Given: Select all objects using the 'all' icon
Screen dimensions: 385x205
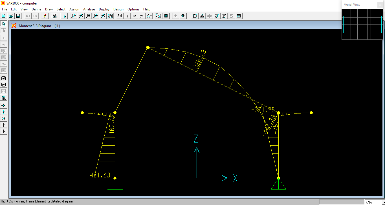Looking at the screenshot, I should [3, 78].
